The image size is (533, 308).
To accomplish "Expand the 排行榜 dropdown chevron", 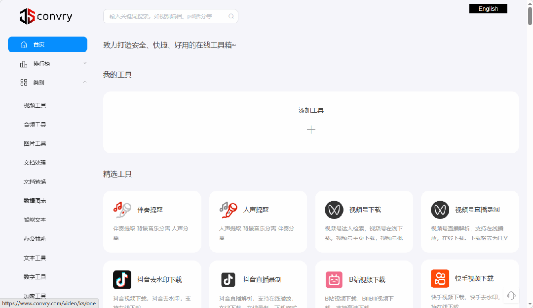I will 84,63.
